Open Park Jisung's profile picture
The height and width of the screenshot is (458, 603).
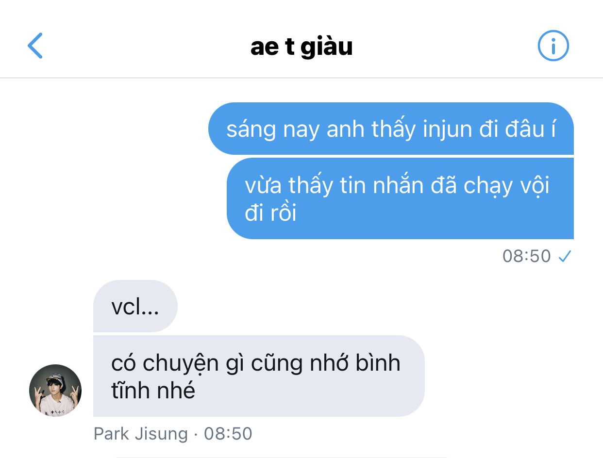[x=55, y=391]
